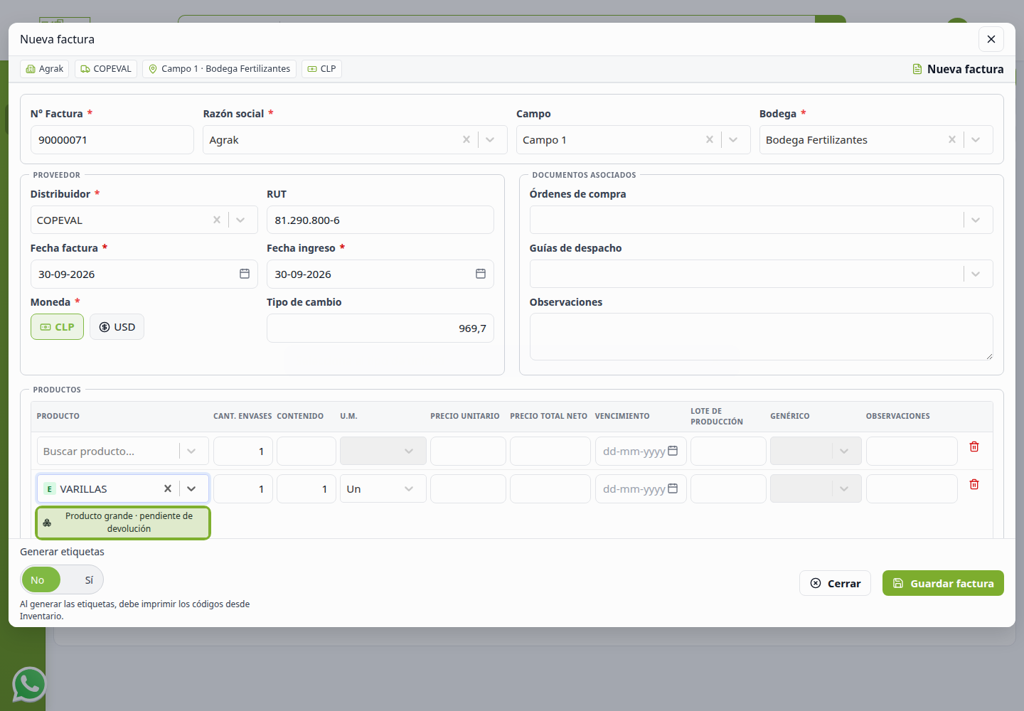Click the Campo 1 · Bodega Fertilizantes tag
1024x711 pixels.
(x=219, y=69)
